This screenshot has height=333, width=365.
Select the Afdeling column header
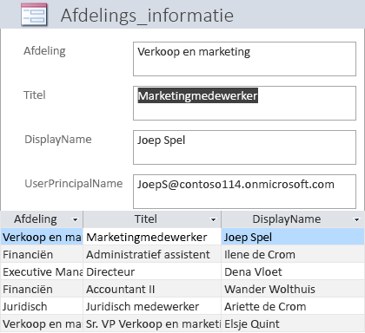[x=42, y=219]
